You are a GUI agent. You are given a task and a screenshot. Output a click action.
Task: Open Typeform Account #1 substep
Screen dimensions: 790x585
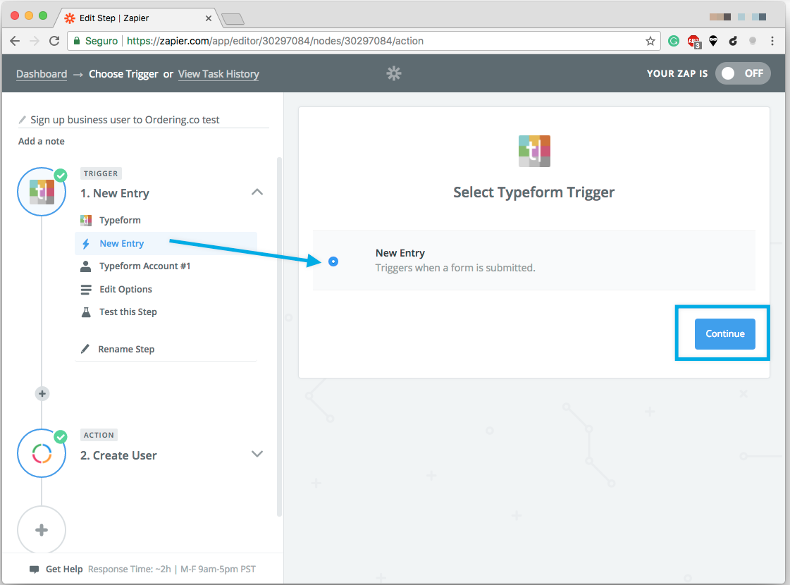click(x=144, y=266)
